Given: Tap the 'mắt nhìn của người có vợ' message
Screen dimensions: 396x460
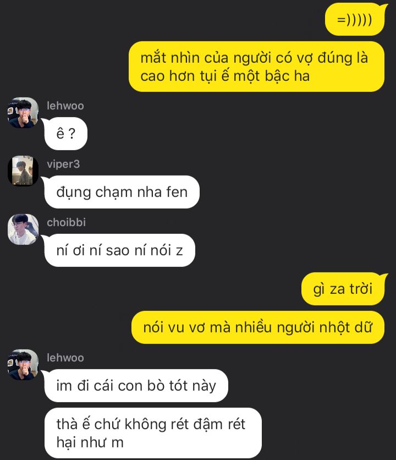Looking at the screenshot, I should pos(256,67).
